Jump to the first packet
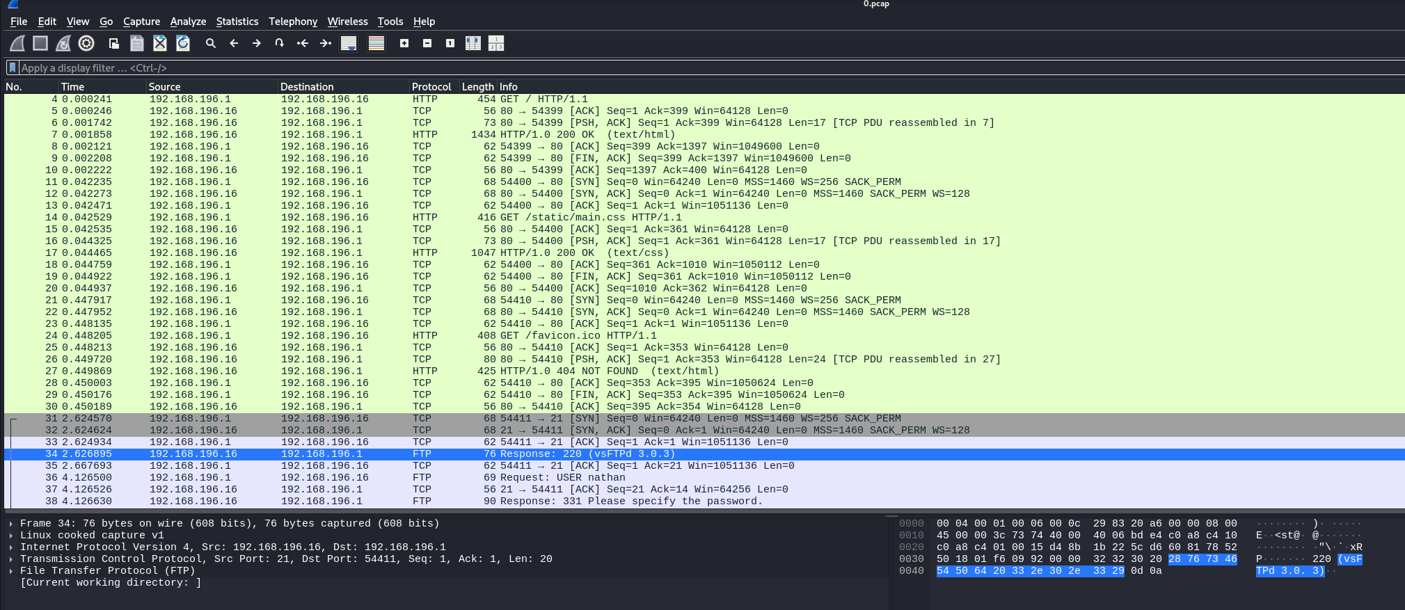 (x=303, y=43)
